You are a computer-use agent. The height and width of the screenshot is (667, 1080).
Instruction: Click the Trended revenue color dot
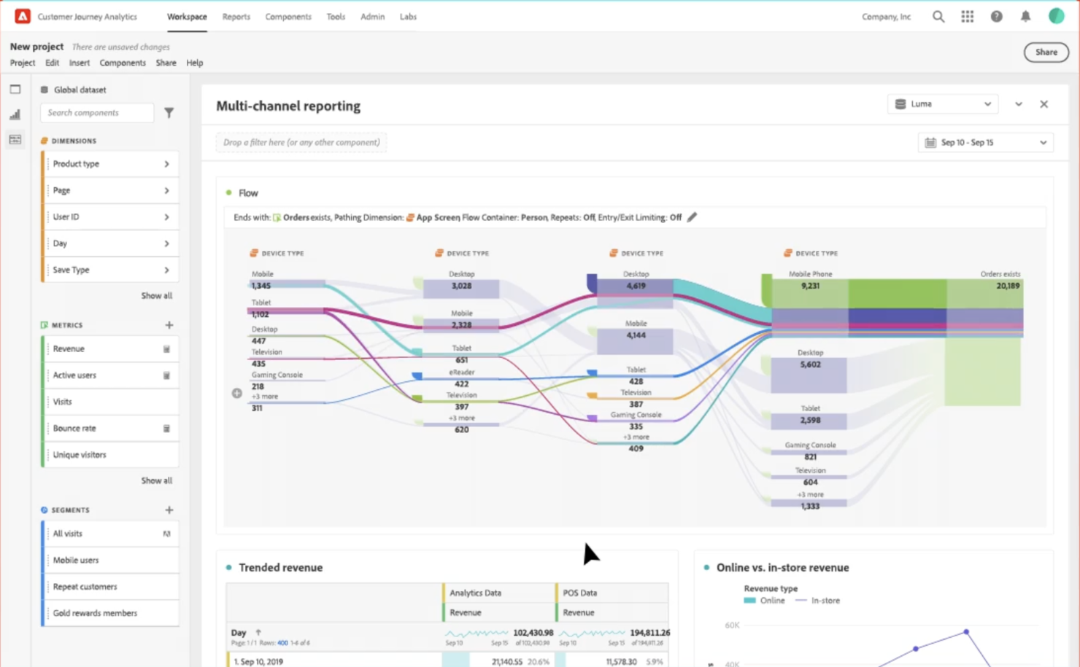[x=229, y=568]
